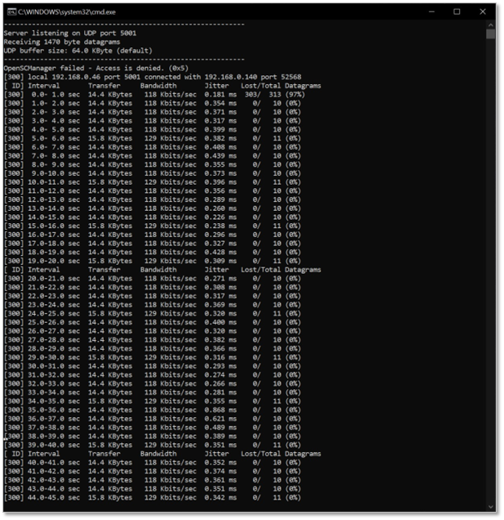Click the cmd.exe icon in the title bar

[x=11, y=11]
